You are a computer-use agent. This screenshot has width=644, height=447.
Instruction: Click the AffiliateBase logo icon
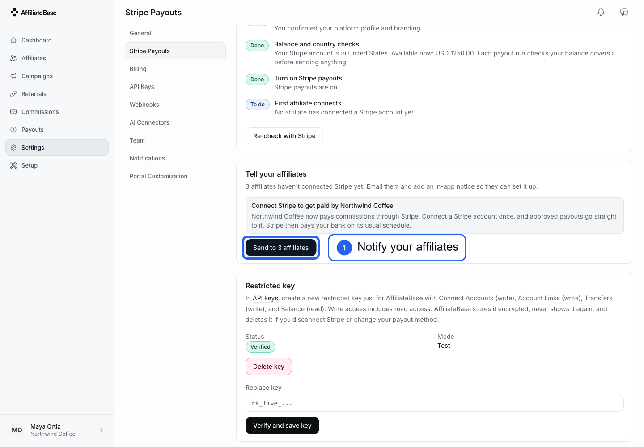[x=14, y=13]
